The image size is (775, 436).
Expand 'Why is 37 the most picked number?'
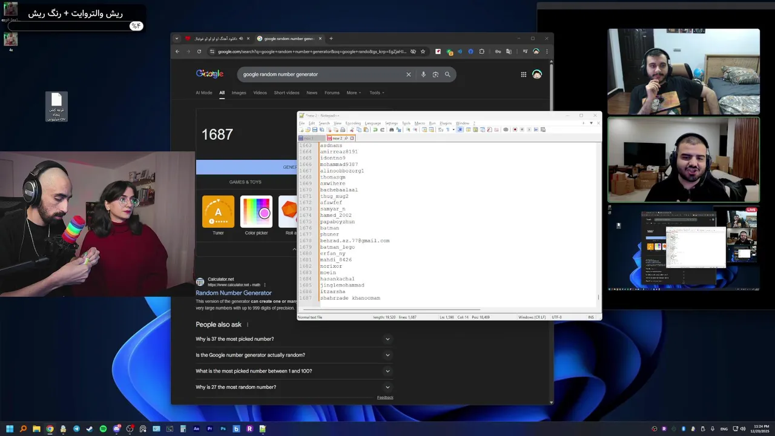(294, 339)
